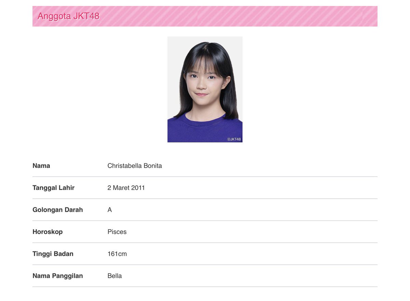Image resolution: width=410 pixels, height=301 pixels.
Task: Select the 'Horoskop' label
Action: click(47, 232)
